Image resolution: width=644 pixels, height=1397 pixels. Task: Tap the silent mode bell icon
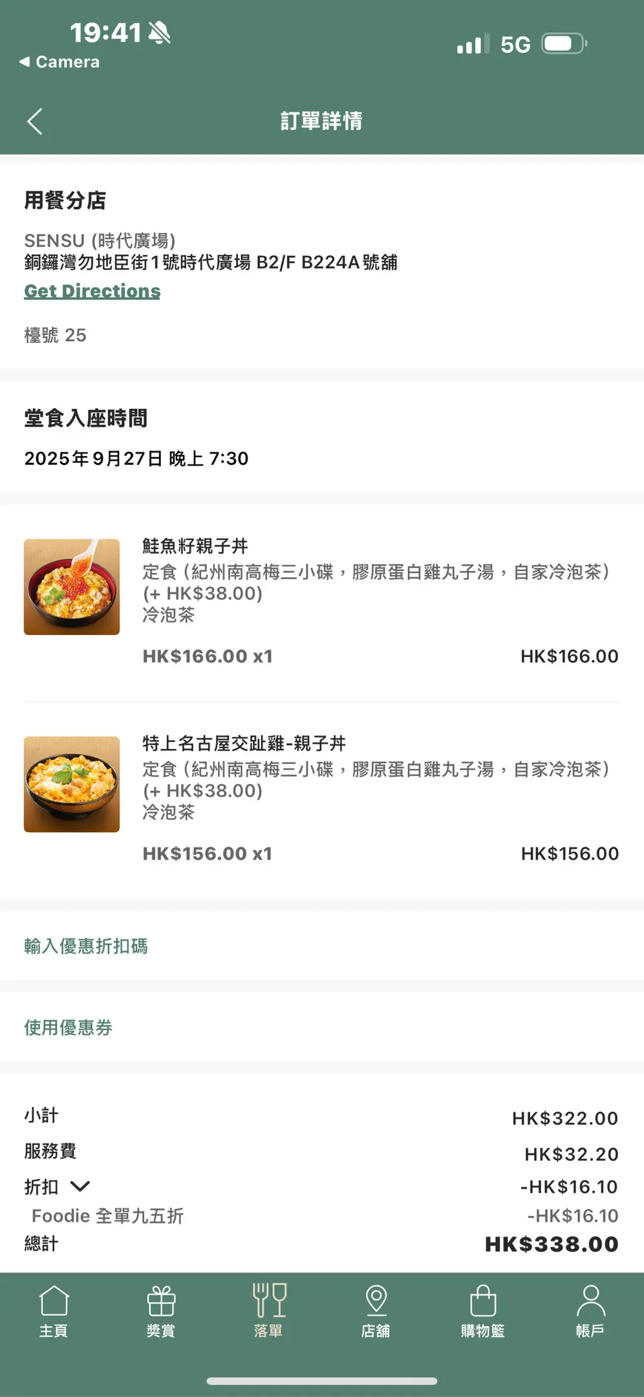(159, 32)
